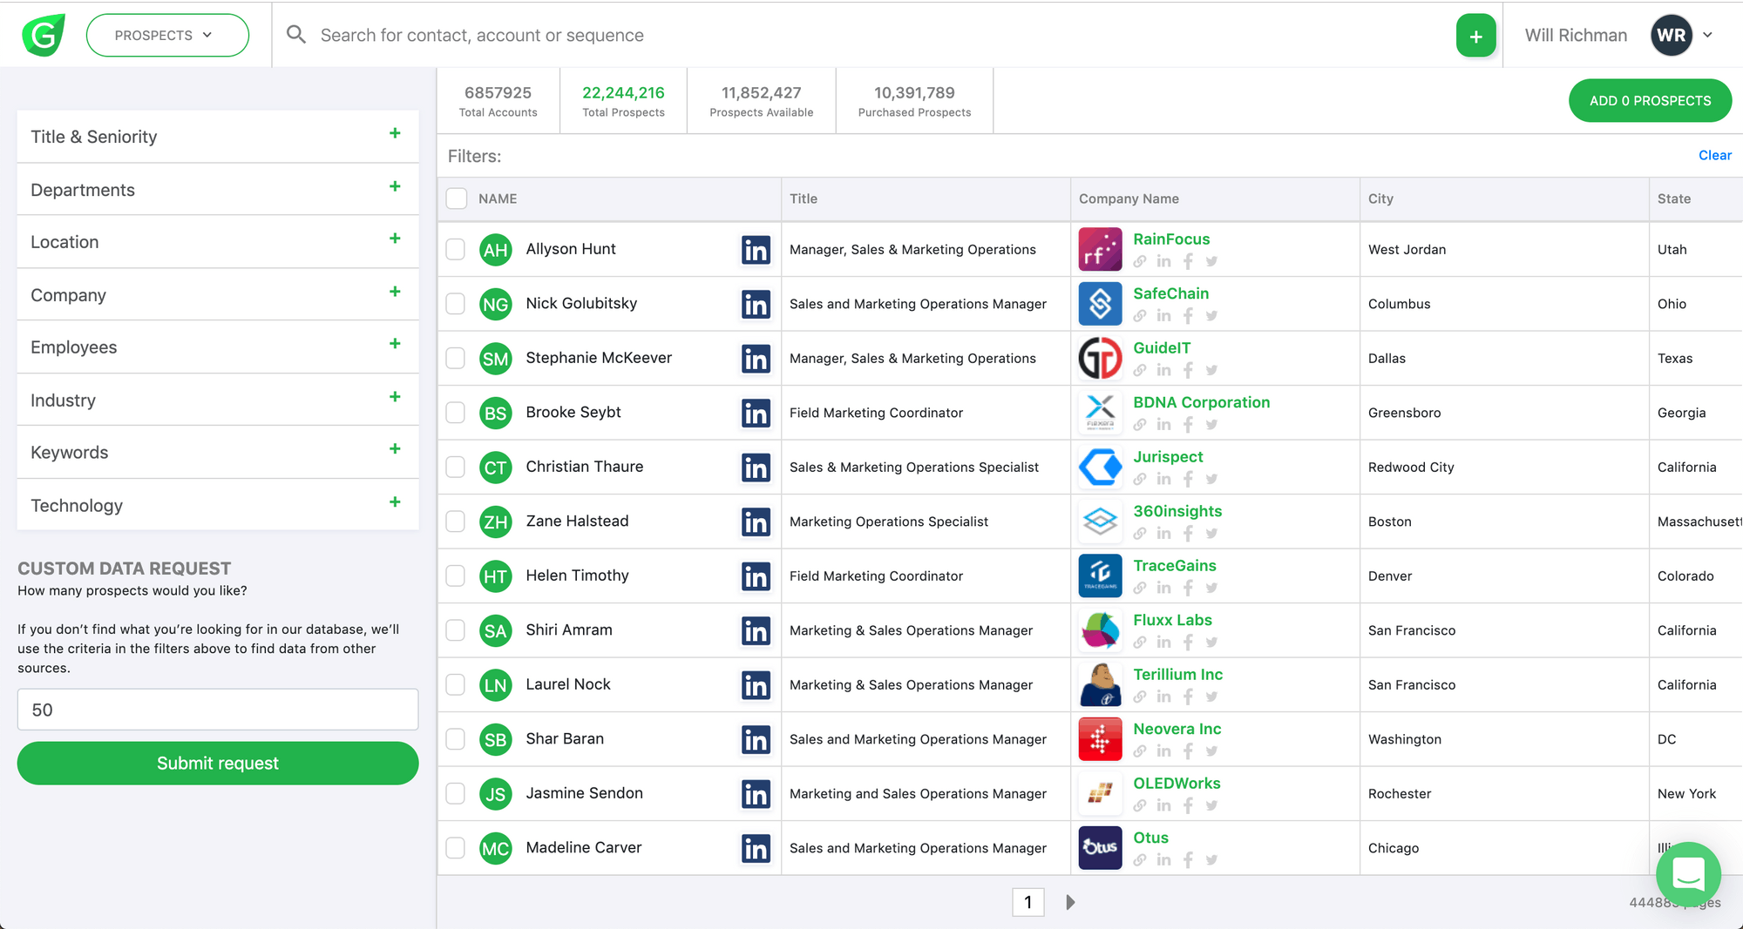Click the RainFocus company logo
This screenshot has width=1743, height=929.
click(x=1100, y=249)
